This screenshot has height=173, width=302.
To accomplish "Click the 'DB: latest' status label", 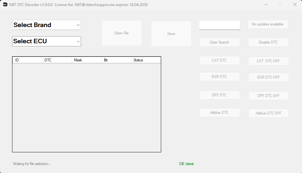I will coord(186,164).
